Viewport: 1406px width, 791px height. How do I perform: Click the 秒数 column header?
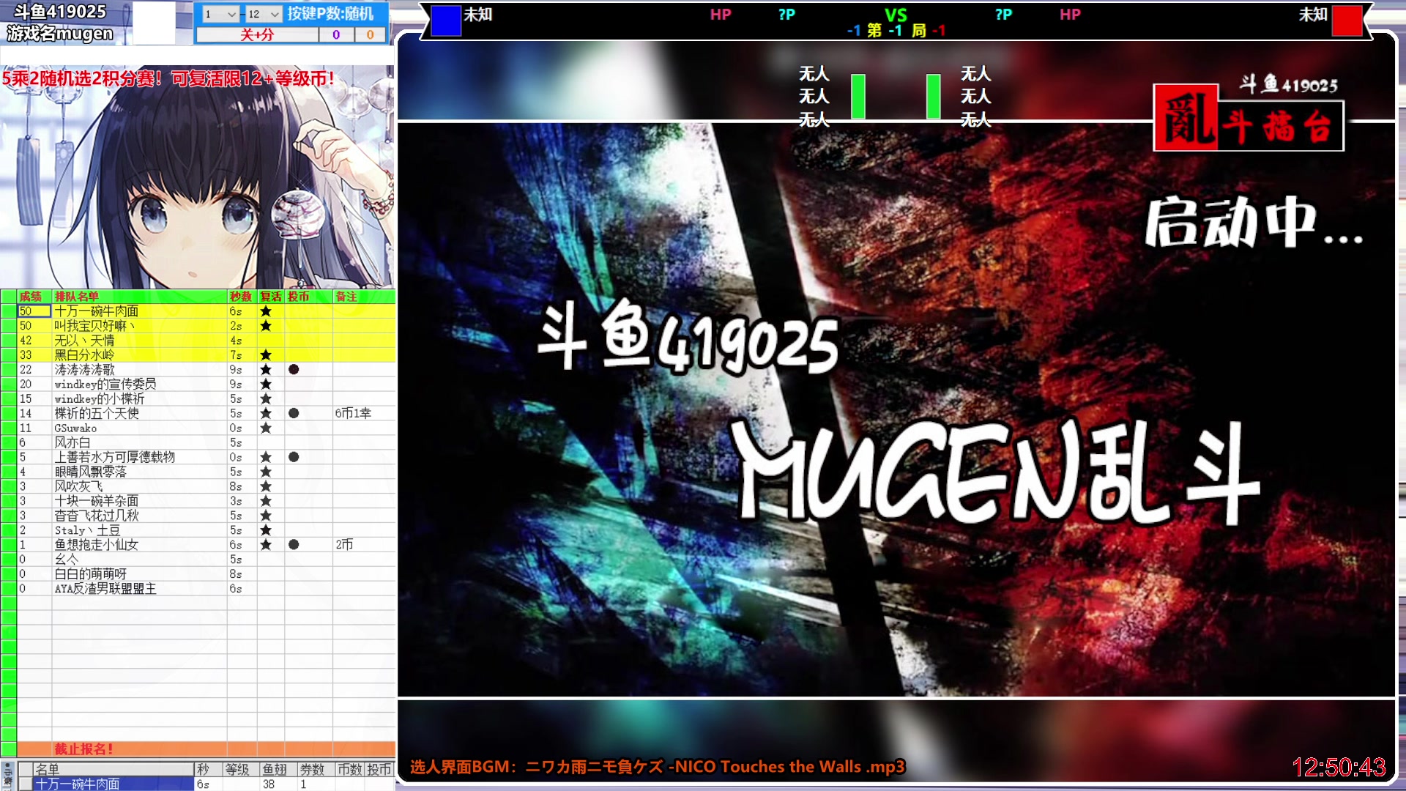click(x=241, y=297)
